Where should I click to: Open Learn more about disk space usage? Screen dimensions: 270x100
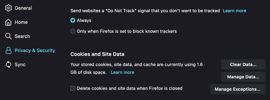(x=122, y=72)
